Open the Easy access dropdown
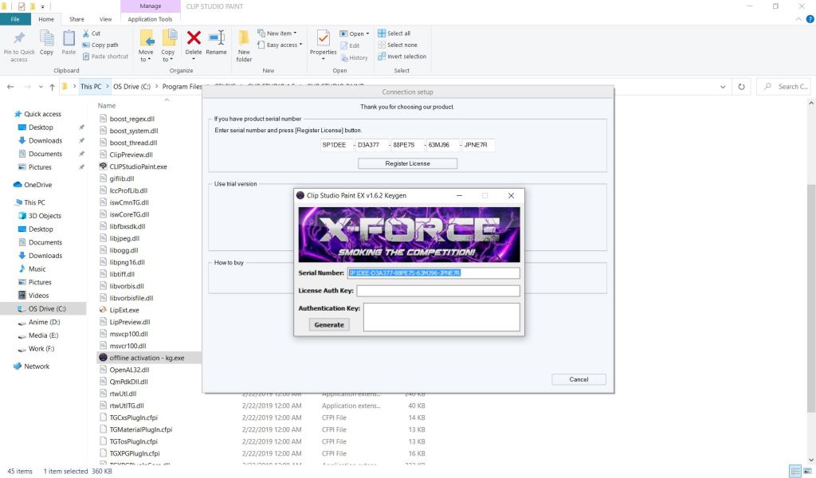The width and height of the screenshot is (816, 478). pos(281,45)
